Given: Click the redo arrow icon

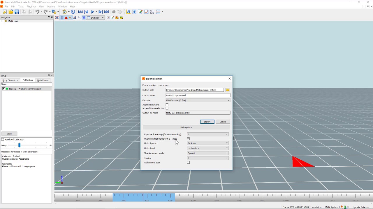Looking at the screenshot, I should [x=45, y=12].
